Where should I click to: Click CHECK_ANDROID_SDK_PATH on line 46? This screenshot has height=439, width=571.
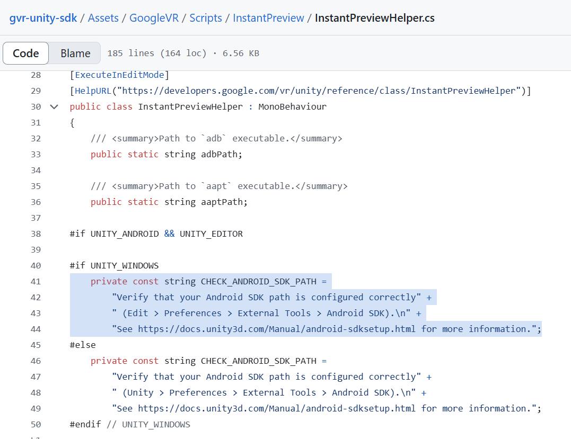click(259, 361)
